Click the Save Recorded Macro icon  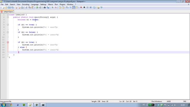(94, 7)
